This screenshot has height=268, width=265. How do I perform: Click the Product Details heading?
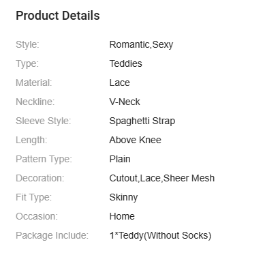click(58, 16)
